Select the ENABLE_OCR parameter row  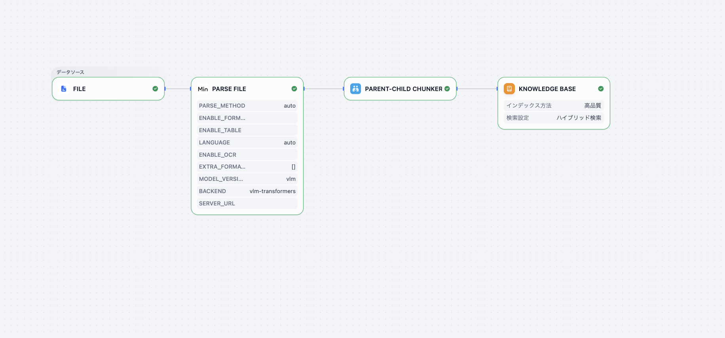tap(247, 155)
